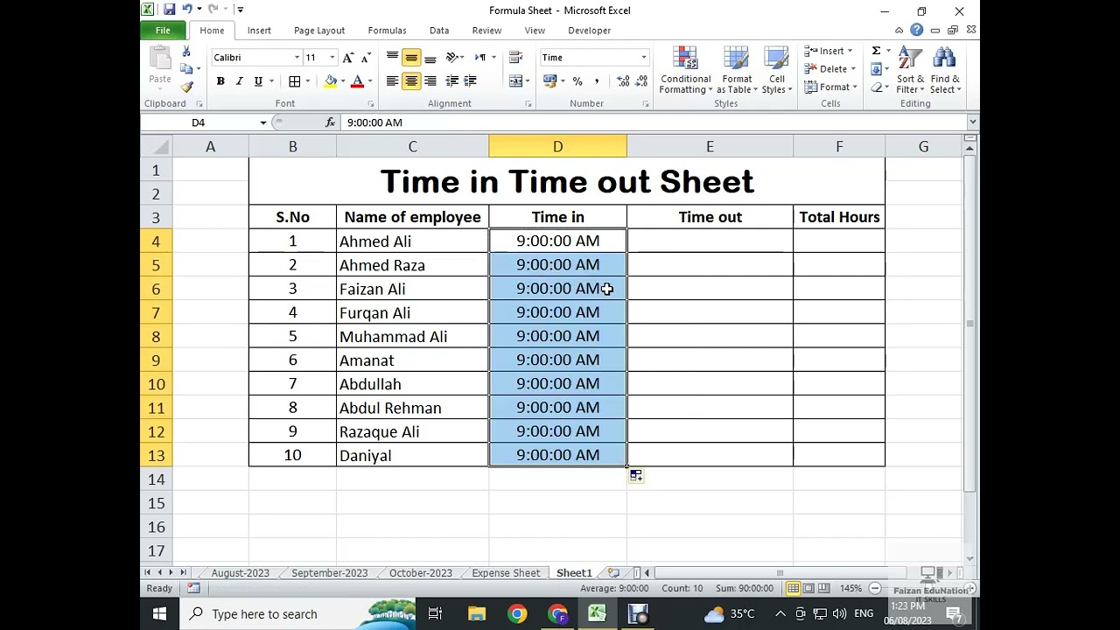Viewport: 1120px width, 630px height.
Task: Toggle Middle Align
Action: click(x=411, y=58)
